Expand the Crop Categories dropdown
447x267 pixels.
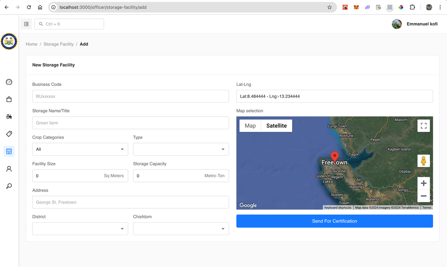(x=80, y=149)
